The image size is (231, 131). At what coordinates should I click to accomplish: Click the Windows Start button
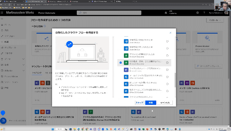click(x=53, y=129)
